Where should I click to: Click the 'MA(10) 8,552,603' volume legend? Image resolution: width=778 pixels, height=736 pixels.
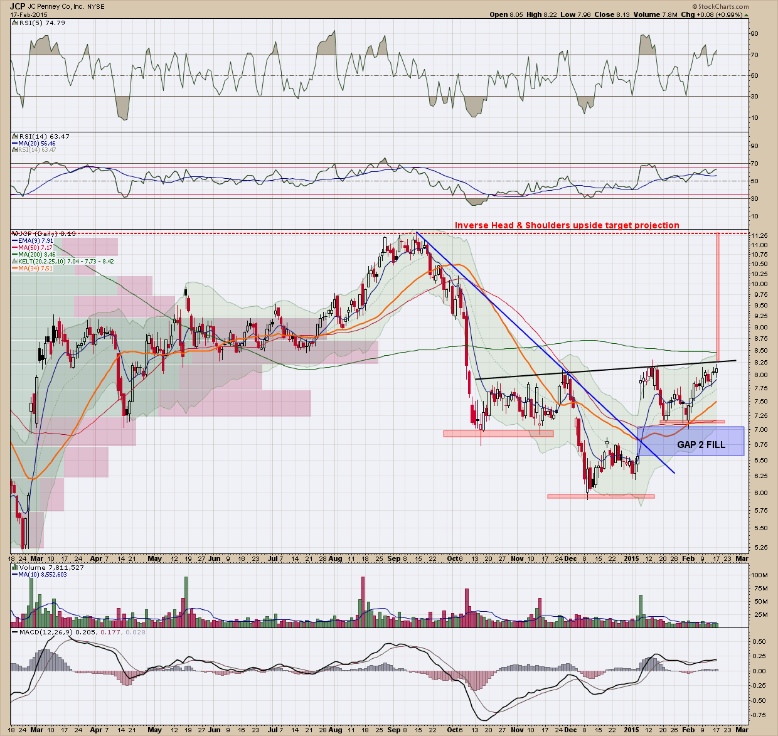43,574
